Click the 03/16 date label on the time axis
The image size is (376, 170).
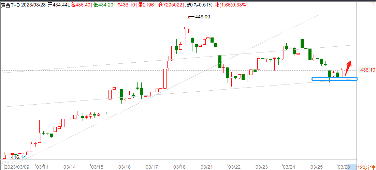pos(125,167)
